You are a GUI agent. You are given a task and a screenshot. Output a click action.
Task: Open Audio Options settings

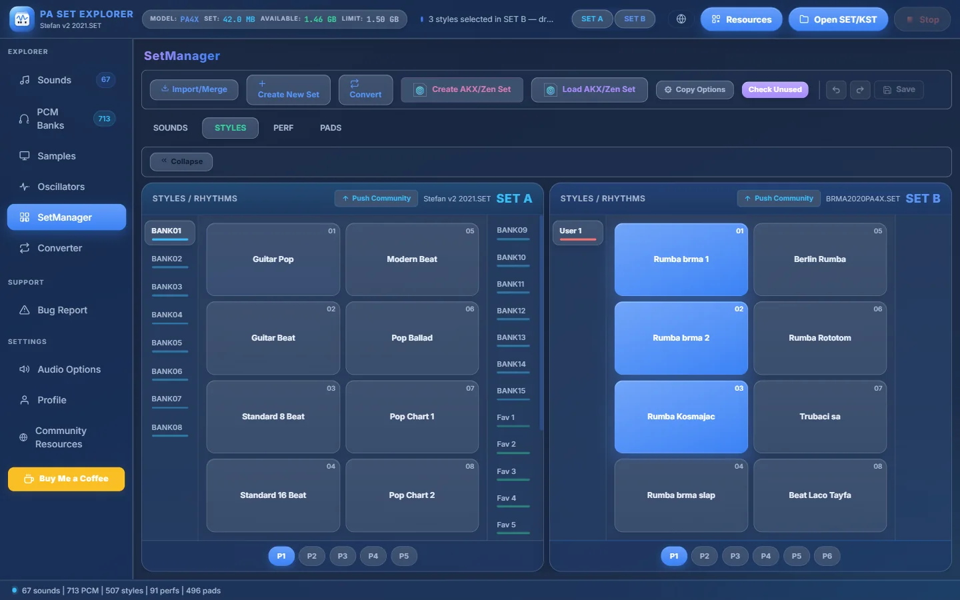point(67,369)
